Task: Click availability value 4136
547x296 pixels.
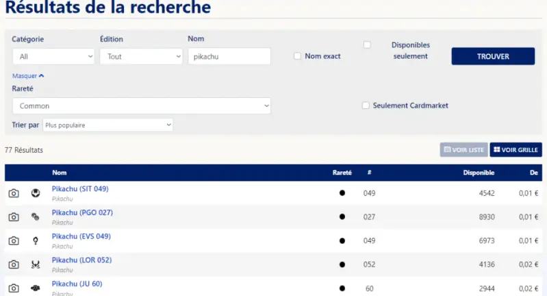Action: coord(487,264)
